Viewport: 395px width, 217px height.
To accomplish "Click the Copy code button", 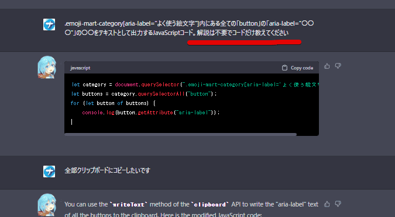I will pyautogui.click(x=297, y=68).
